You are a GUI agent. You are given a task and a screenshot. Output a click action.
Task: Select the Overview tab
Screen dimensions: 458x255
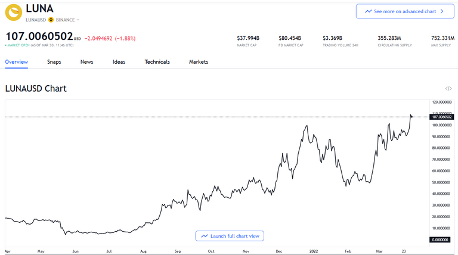[x=16, y=62]
